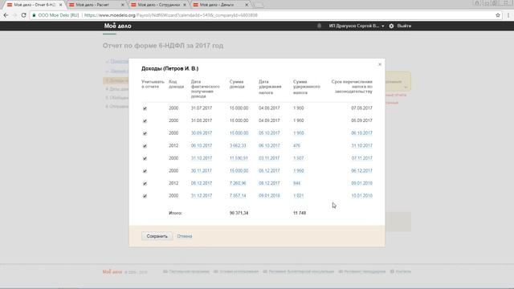Click the Моё дело logo in header

(x=118, y=26)
